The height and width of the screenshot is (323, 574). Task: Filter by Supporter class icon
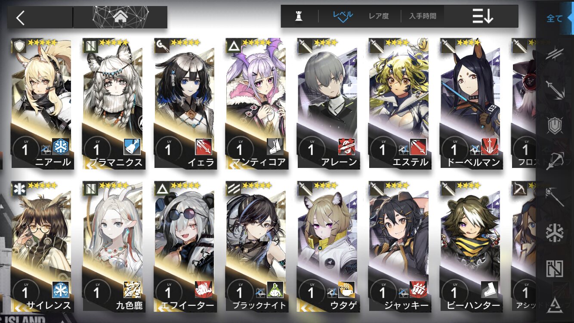555,268
